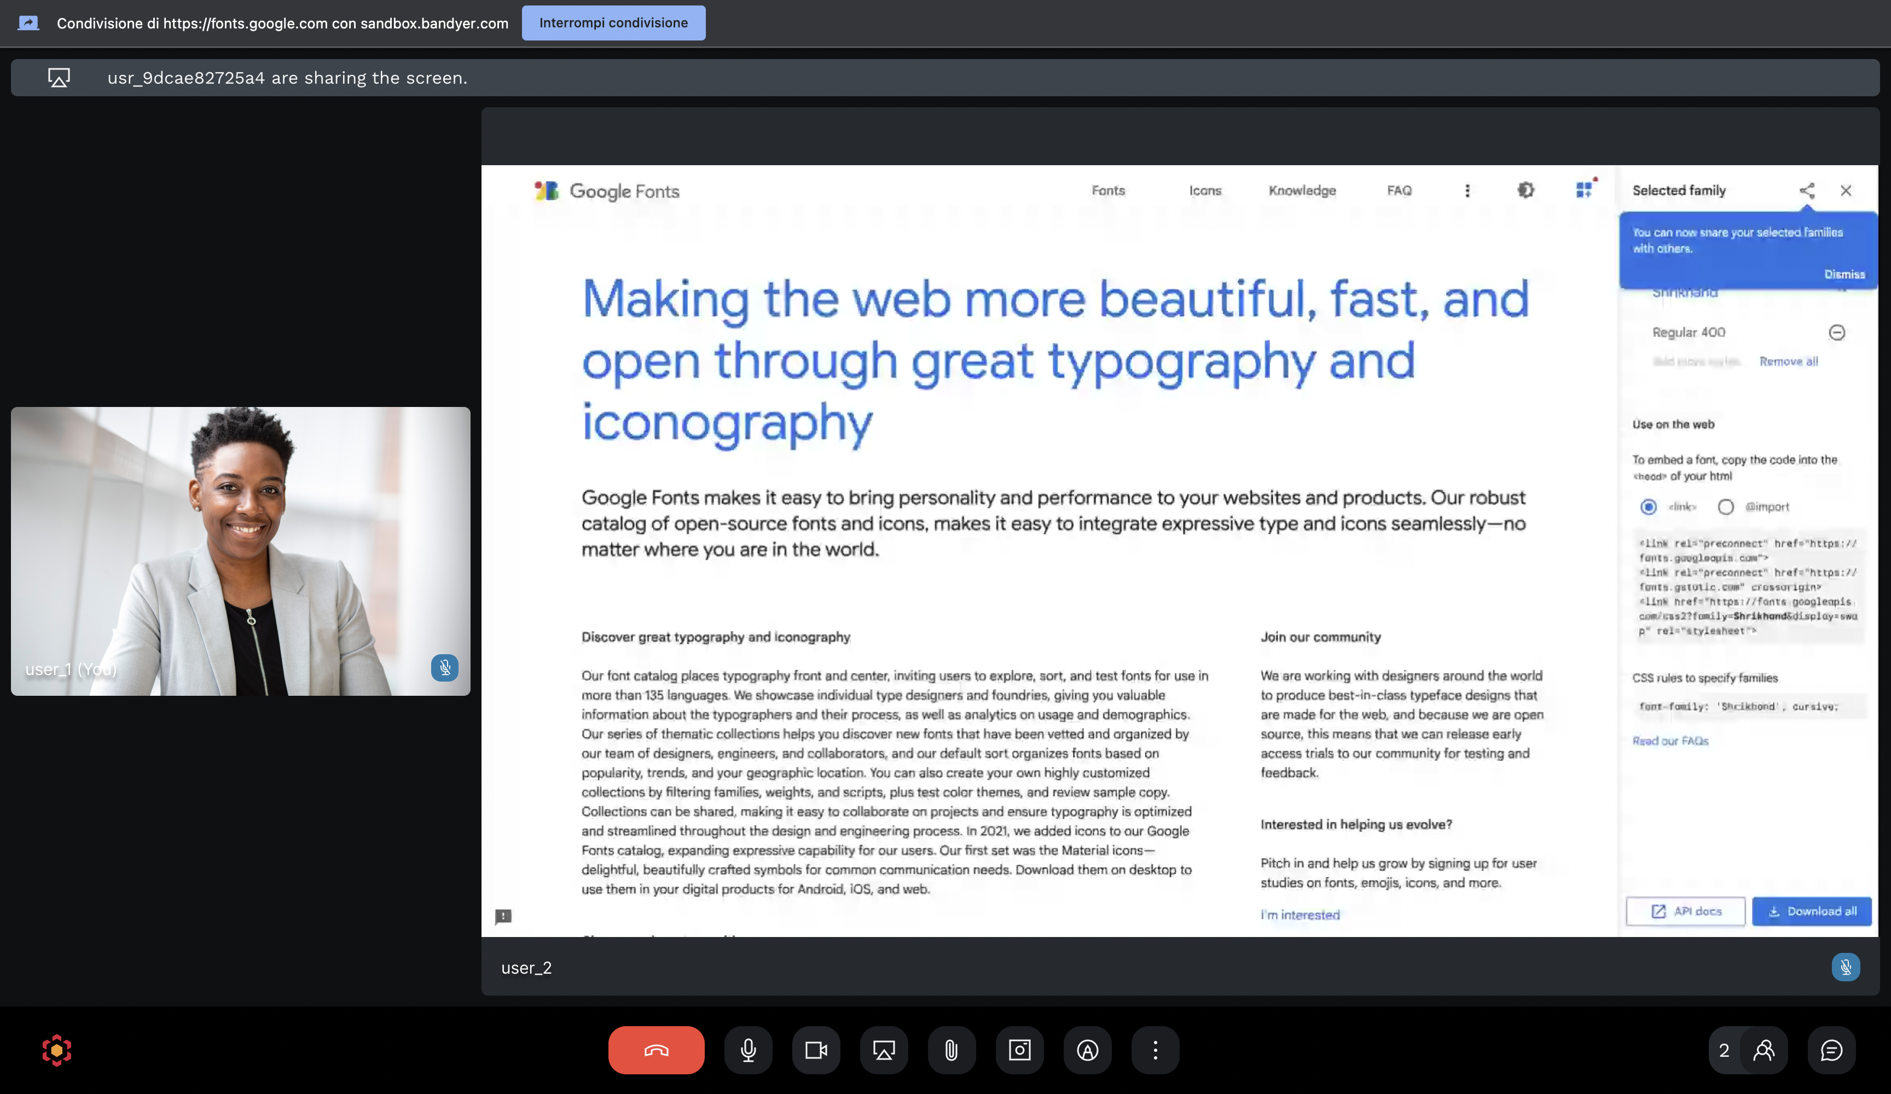The image size is (1891, 1094).
Task: Select the link embed radio button
Action: click(1648, 507)
